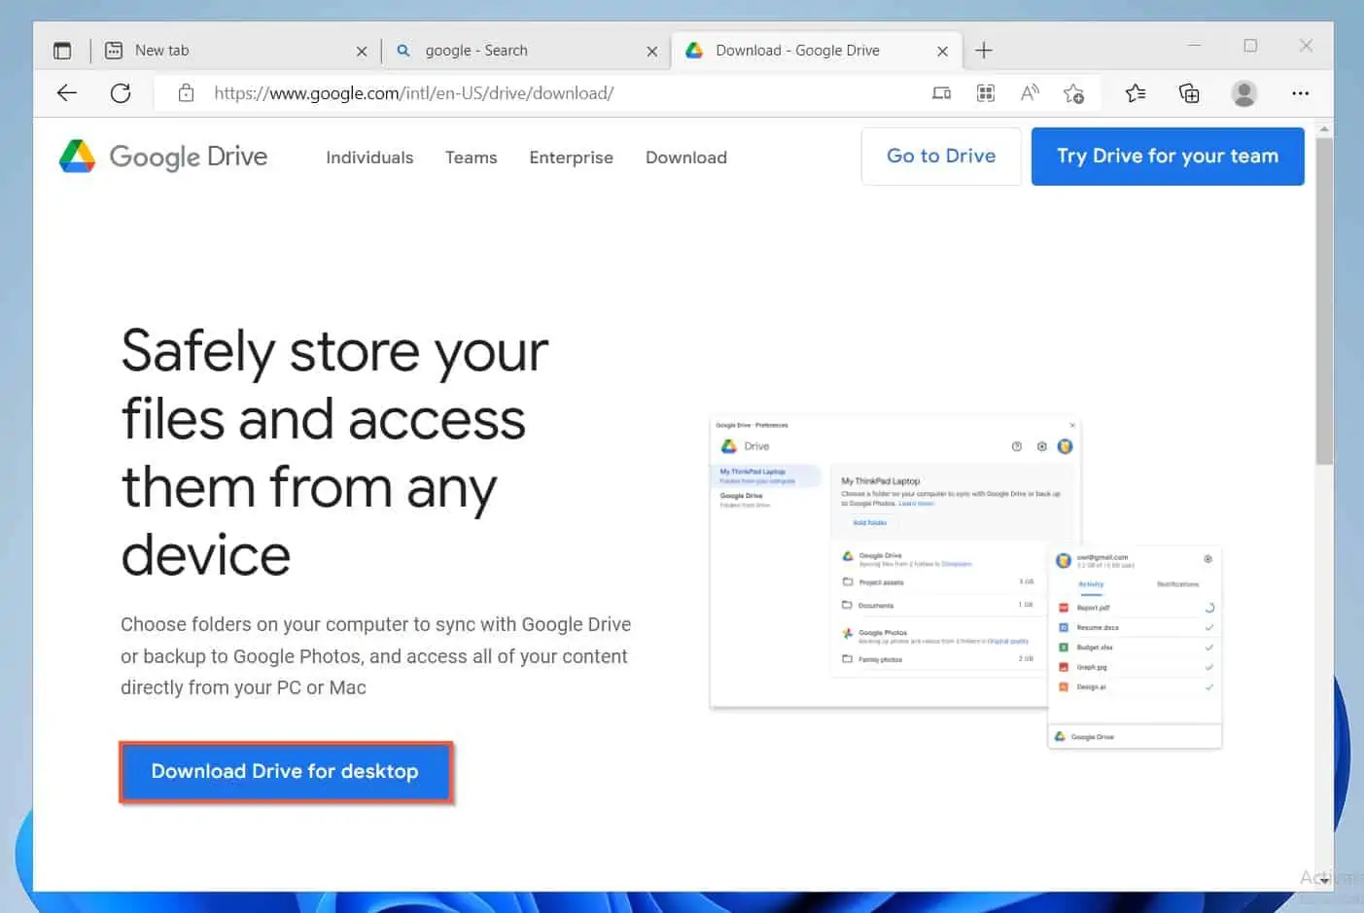Screen dimensions: 1364x913
Task: Open the Teams nav item
Action: point(472,158)
